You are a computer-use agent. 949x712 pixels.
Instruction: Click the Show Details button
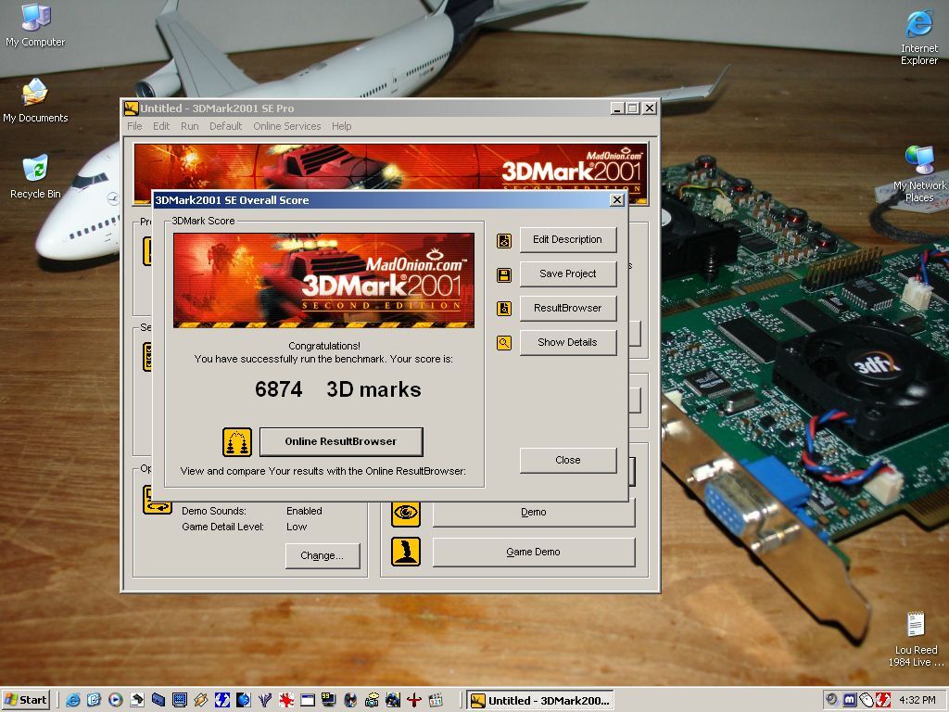568,342
